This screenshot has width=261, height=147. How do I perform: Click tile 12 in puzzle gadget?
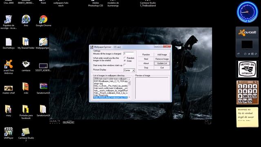pyautogui.click(x=255, y=96)
